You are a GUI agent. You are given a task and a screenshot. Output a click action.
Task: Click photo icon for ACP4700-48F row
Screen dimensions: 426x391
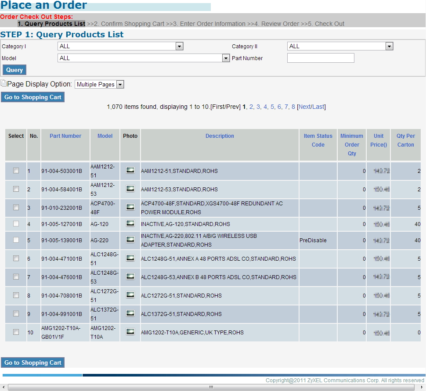pyautogui.click(x=130, y=207)
